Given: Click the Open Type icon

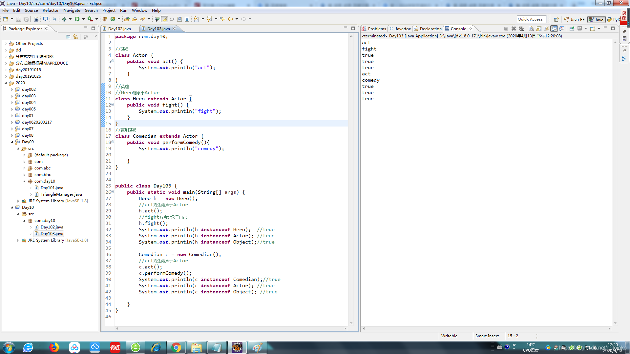Looking at the screenshot, I should pyautogui.click(x=127, y=19).
